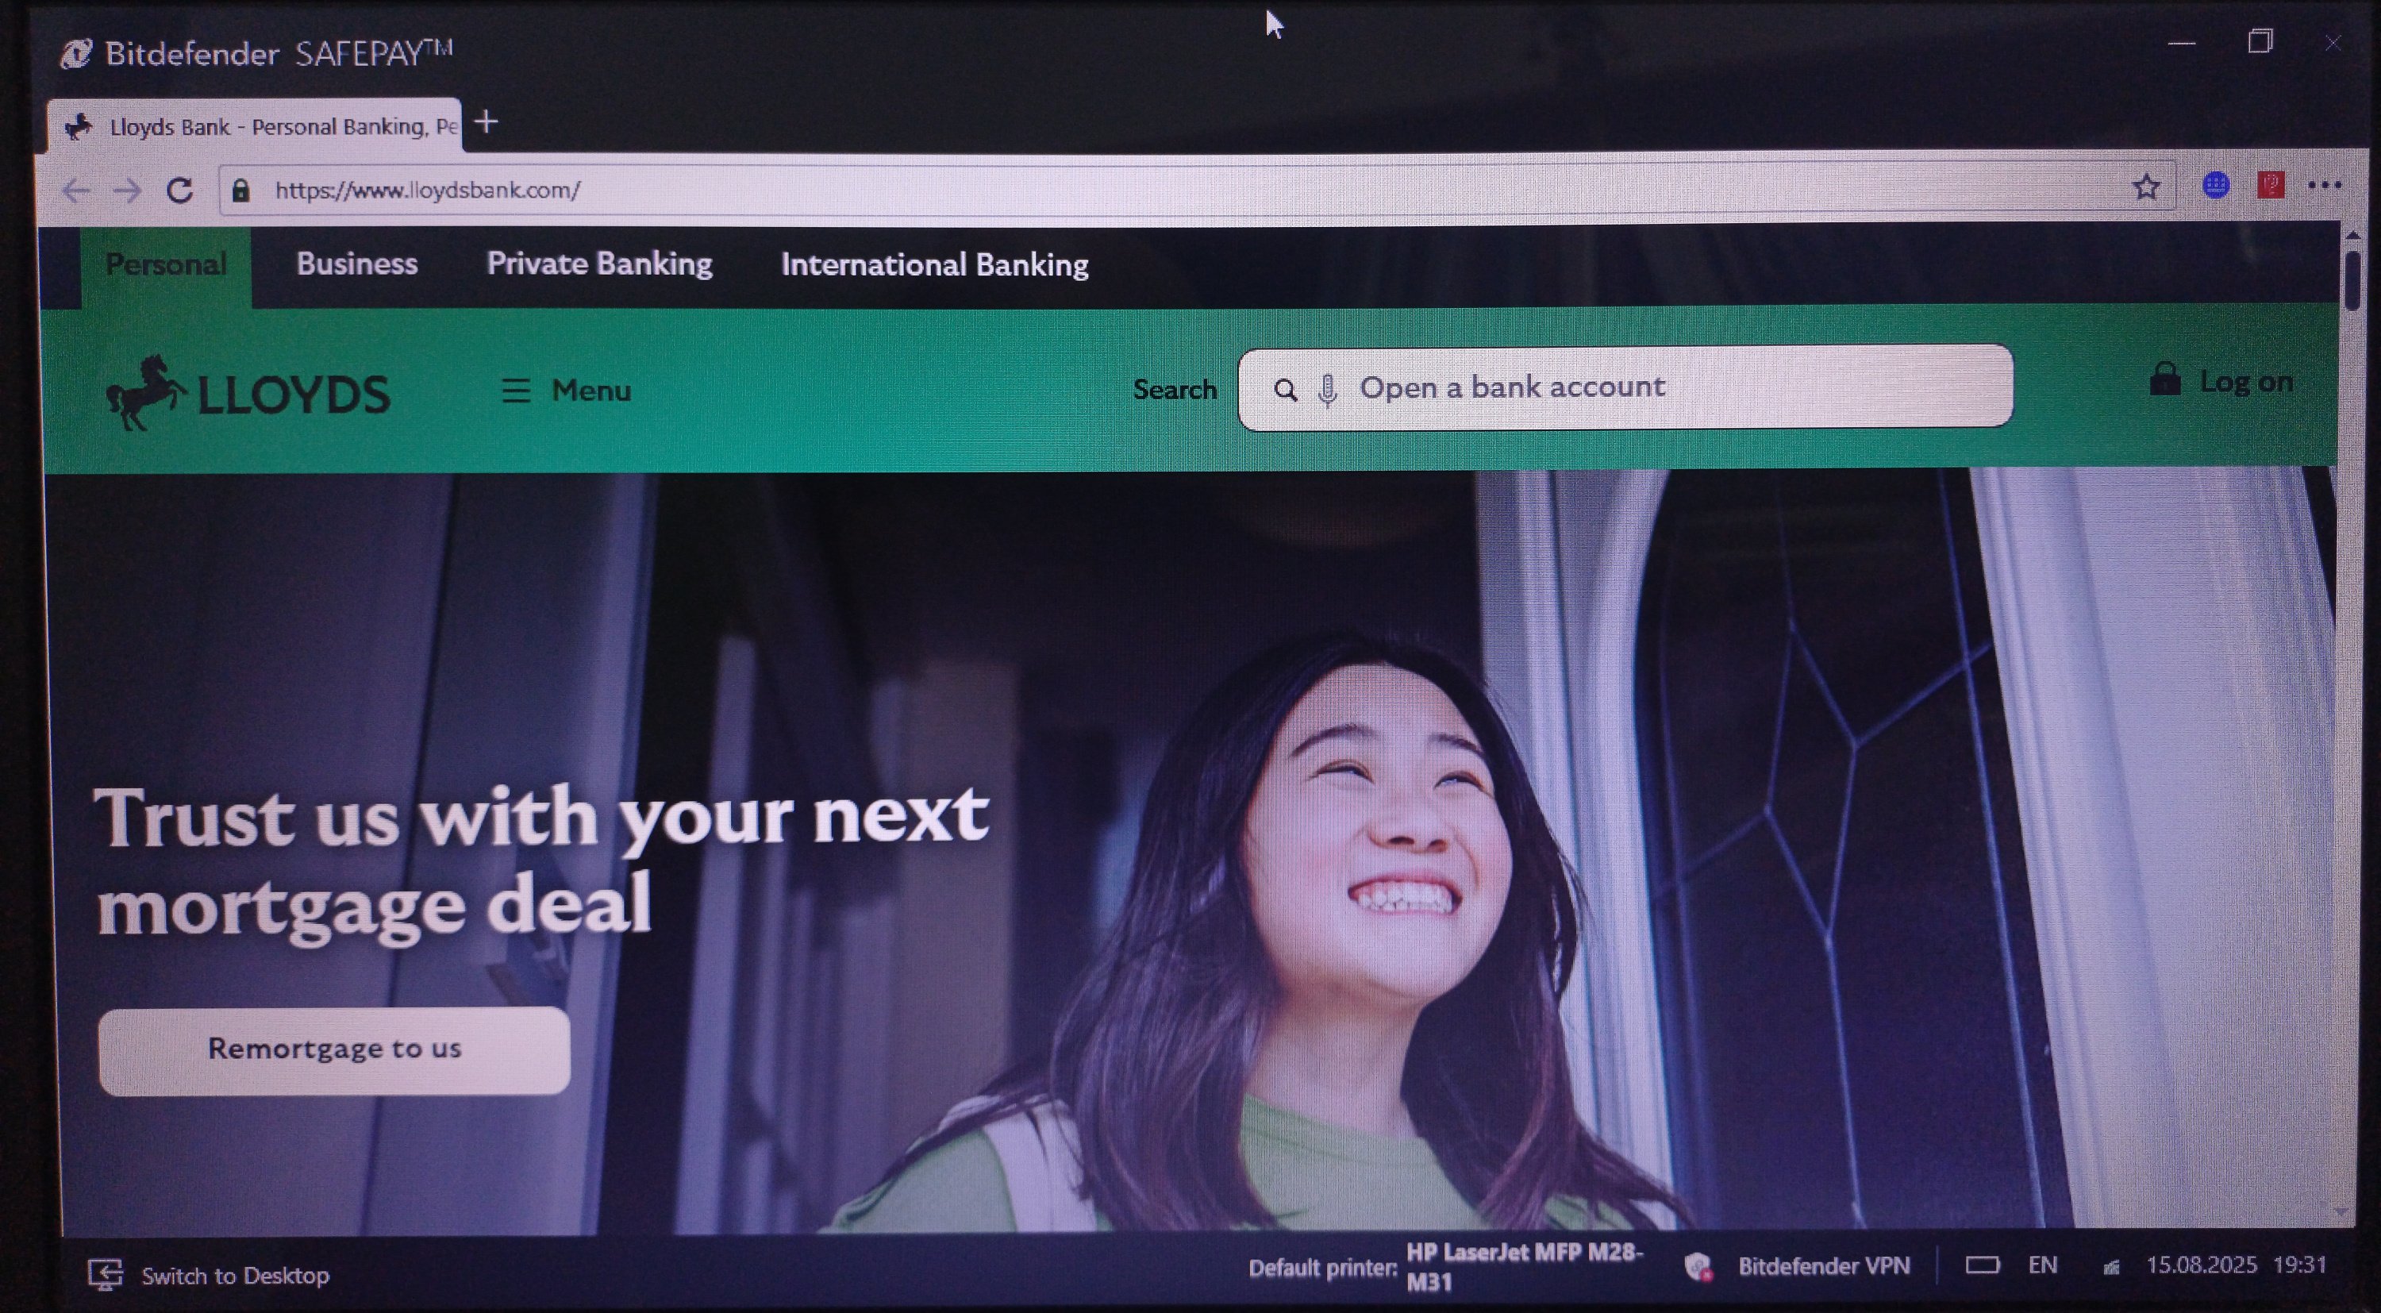
Task: Click the Switch to Desktop monitor icon
Action: (106, 1274)
